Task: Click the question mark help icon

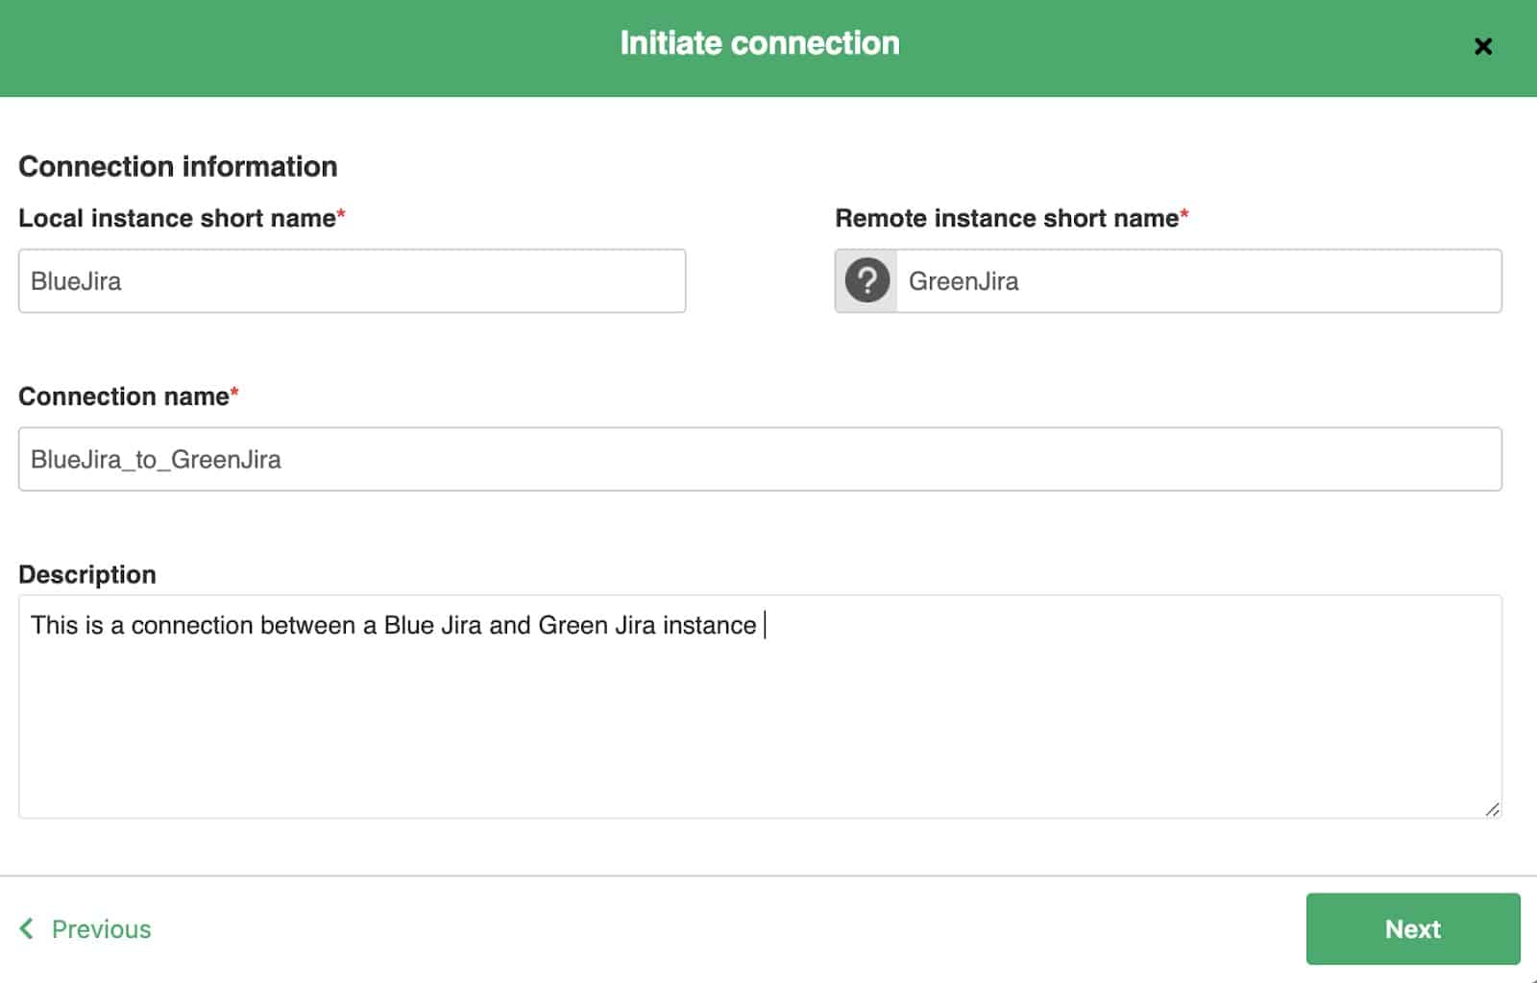Action: tap(866, 281)
